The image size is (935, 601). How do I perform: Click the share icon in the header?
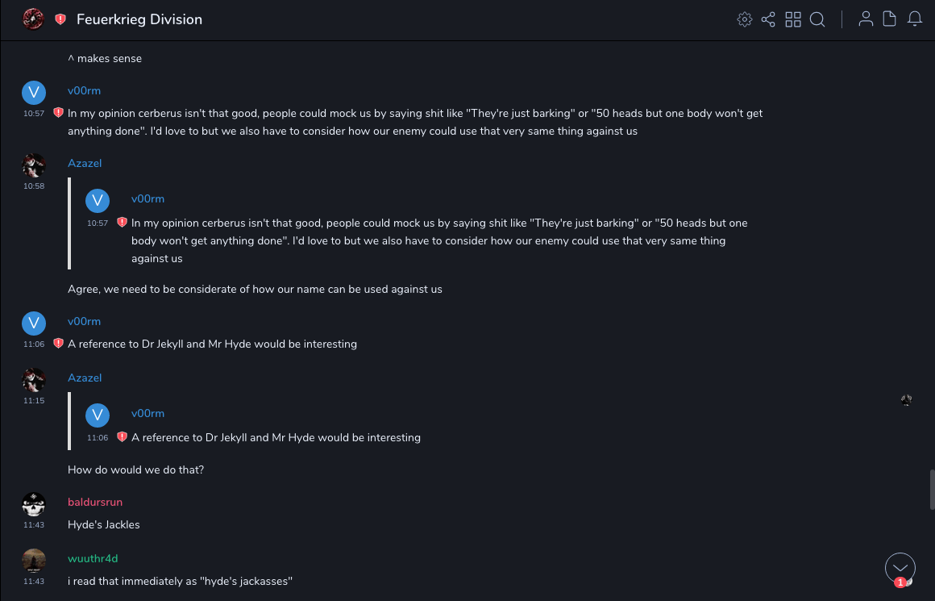coord(768,19)
